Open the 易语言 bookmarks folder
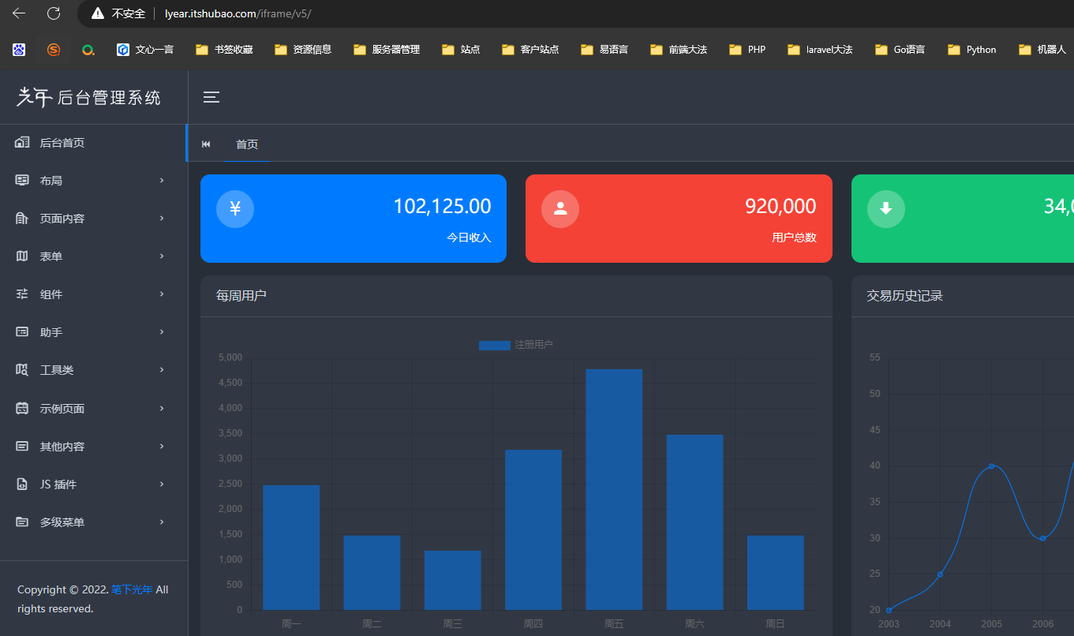The width and height of the screenshot is (1074, 636). [x=604, y=50]
